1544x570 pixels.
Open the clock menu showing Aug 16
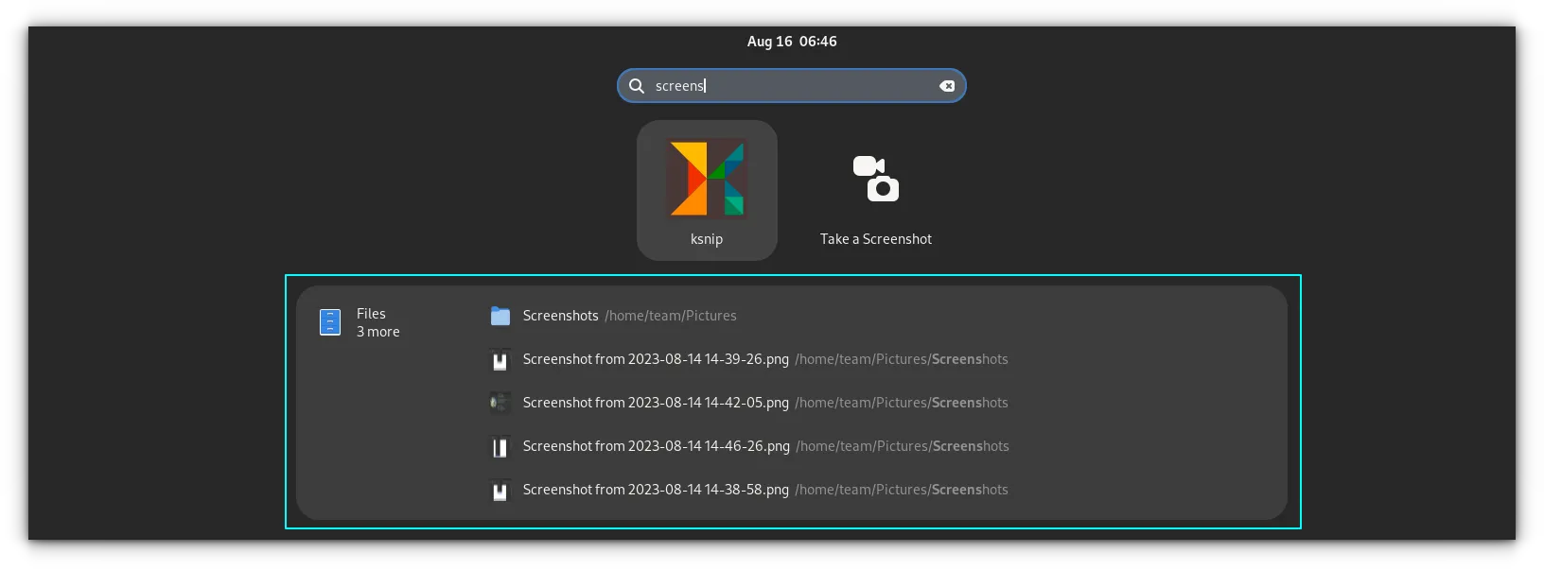(792, 42)
